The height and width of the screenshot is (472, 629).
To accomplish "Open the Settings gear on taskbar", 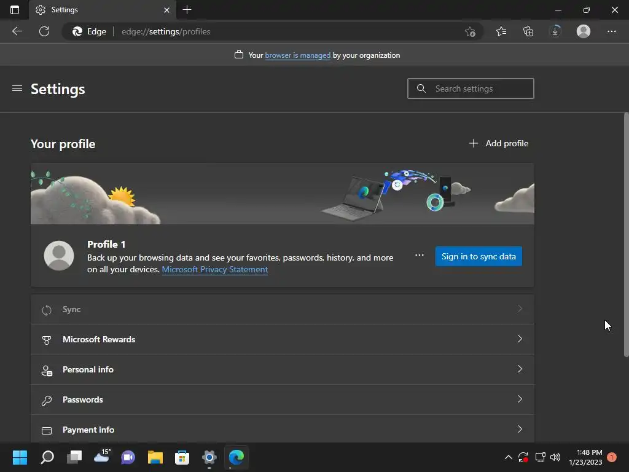I will point(209,457).
